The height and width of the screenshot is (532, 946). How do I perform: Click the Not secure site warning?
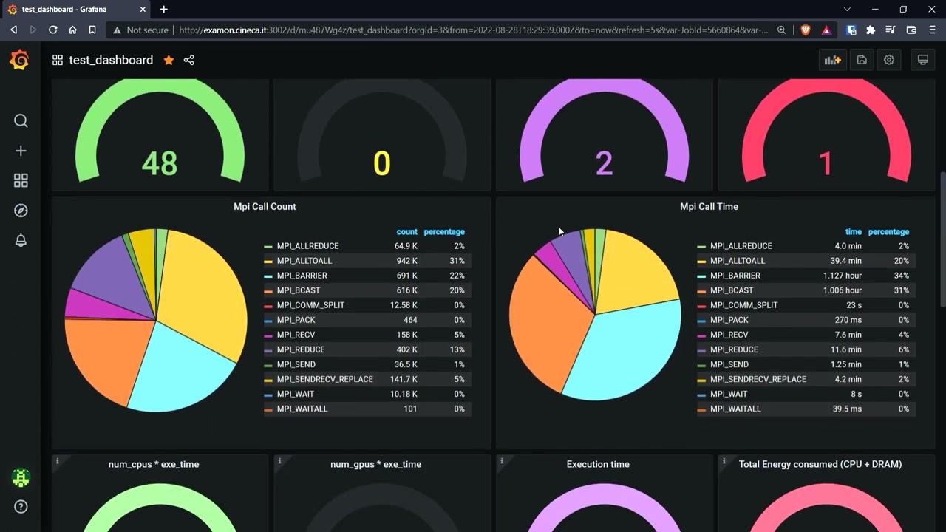click(x=140, y=30)
